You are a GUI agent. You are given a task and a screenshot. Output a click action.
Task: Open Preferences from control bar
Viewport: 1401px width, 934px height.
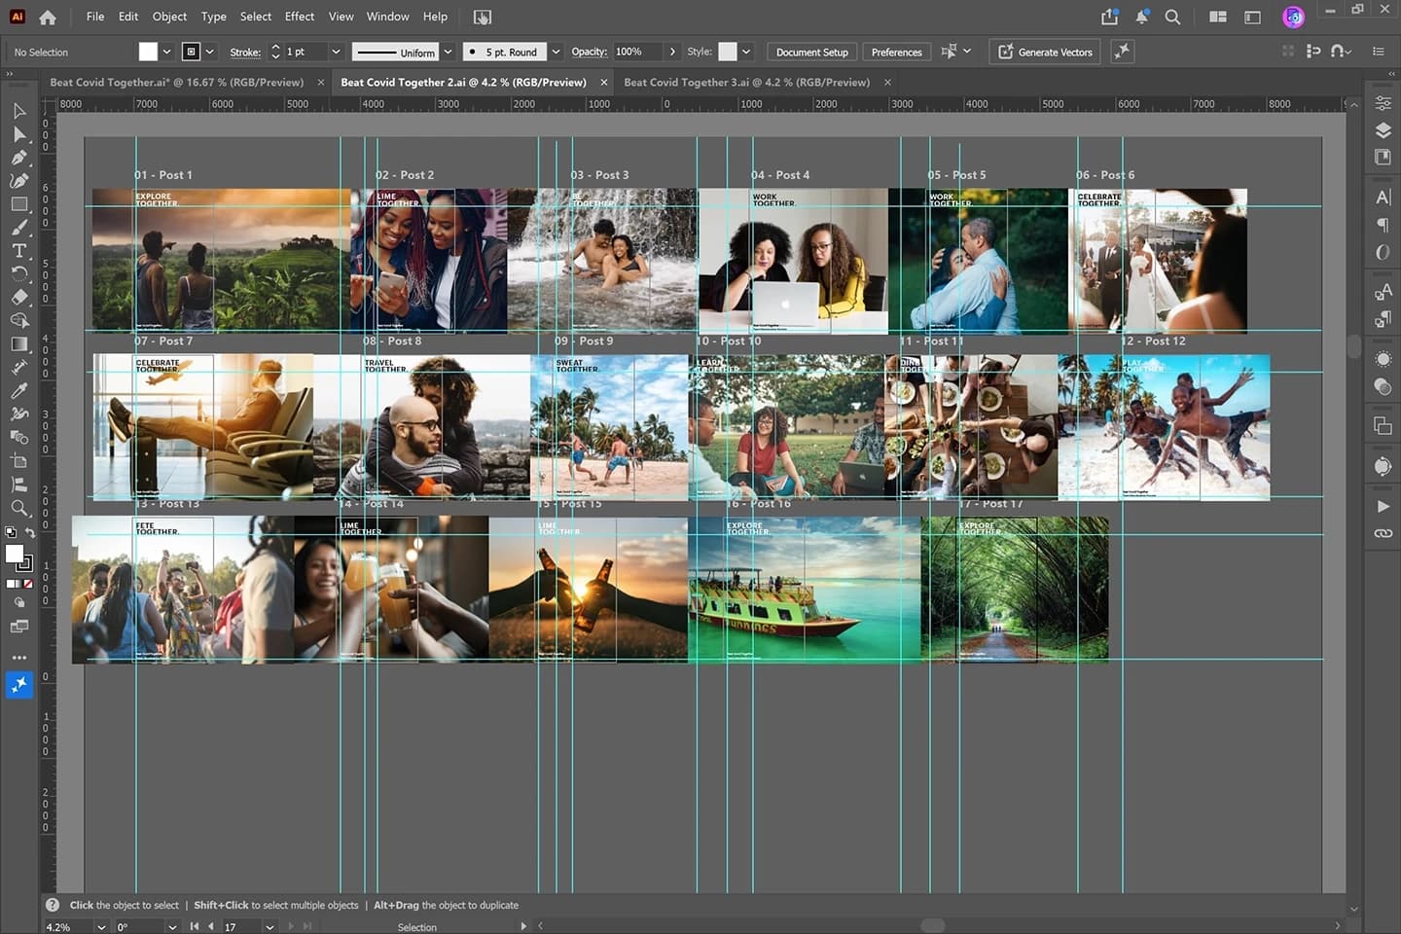pyautogui.click(x=896, y=52)
